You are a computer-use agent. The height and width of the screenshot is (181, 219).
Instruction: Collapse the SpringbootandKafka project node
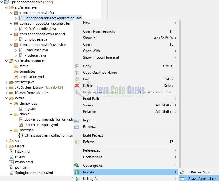(1, 2)
